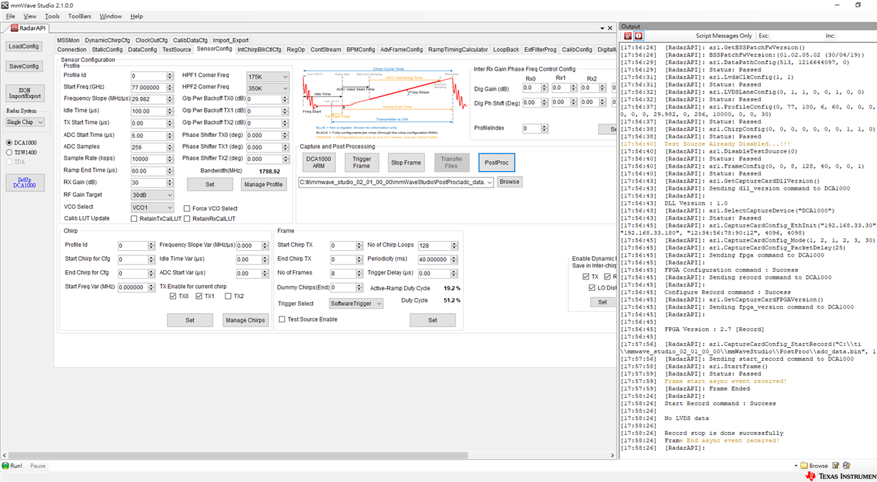The image size is (877, 482).
Task: Increase No of Frames stepper up arrow
Action: tap(359, 271)
